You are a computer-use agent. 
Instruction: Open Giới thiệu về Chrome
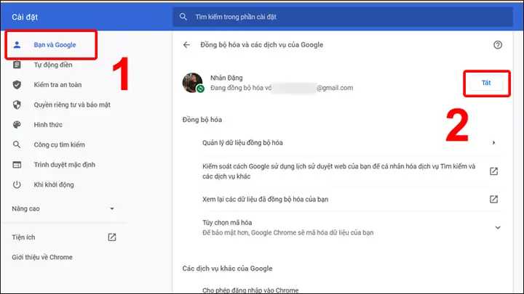tap(42, 257)
